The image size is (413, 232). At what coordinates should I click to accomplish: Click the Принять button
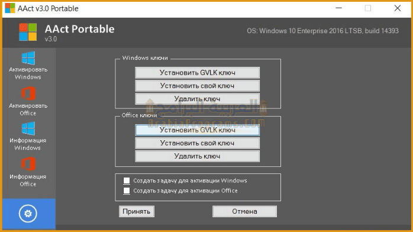(137, 211)
